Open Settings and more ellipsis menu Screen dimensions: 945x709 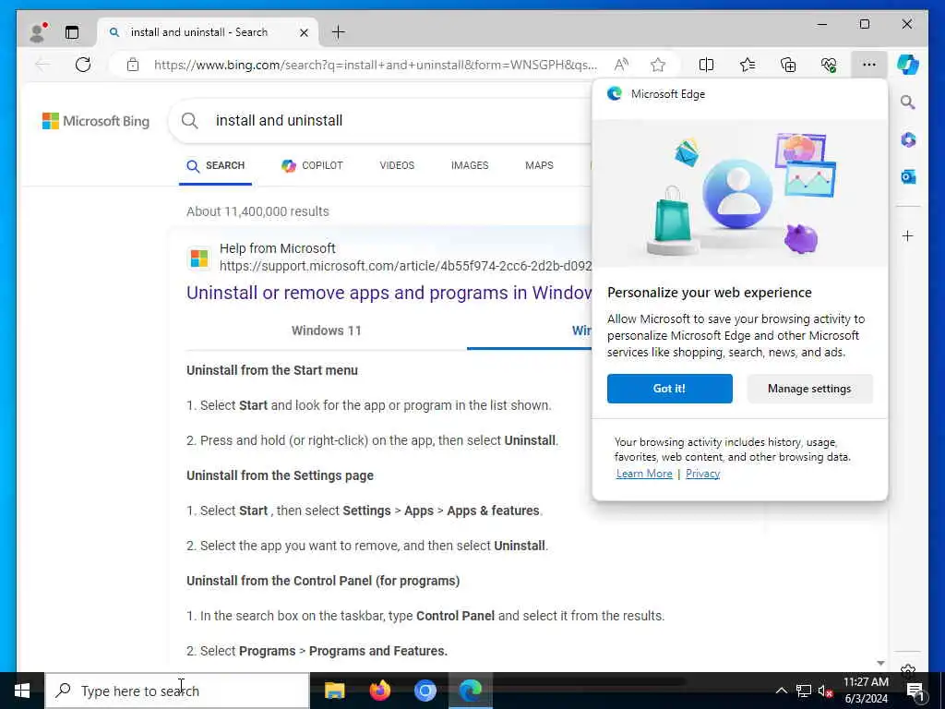point(868,65)
